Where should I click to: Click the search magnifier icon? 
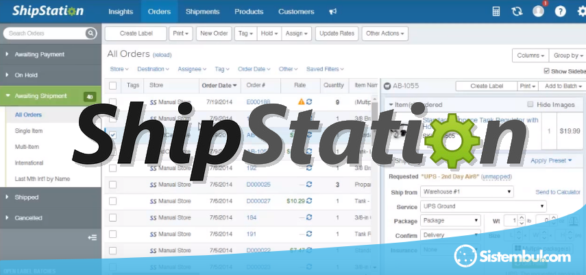[x=90, y=34]
